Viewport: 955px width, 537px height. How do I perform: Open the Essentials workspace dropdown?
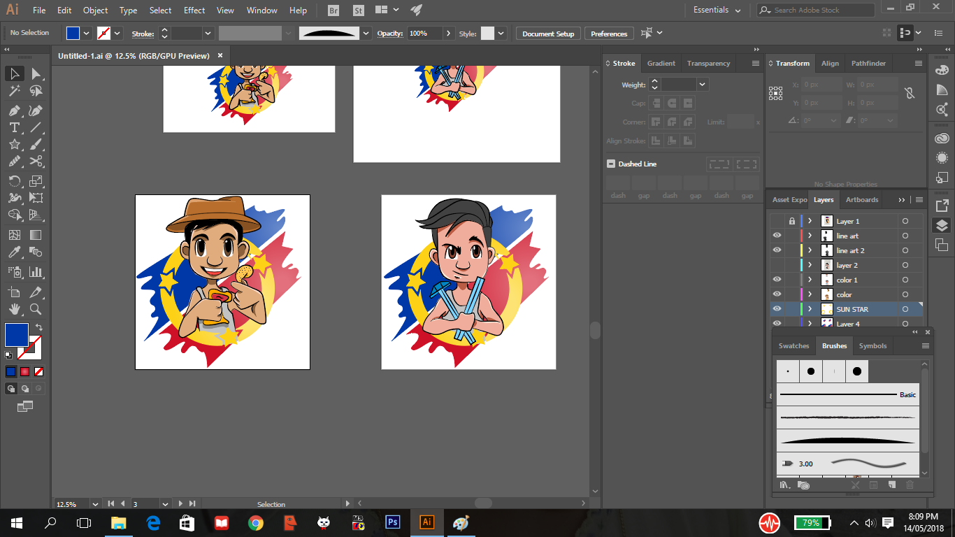pyautogui.click(x=717, y=10)
